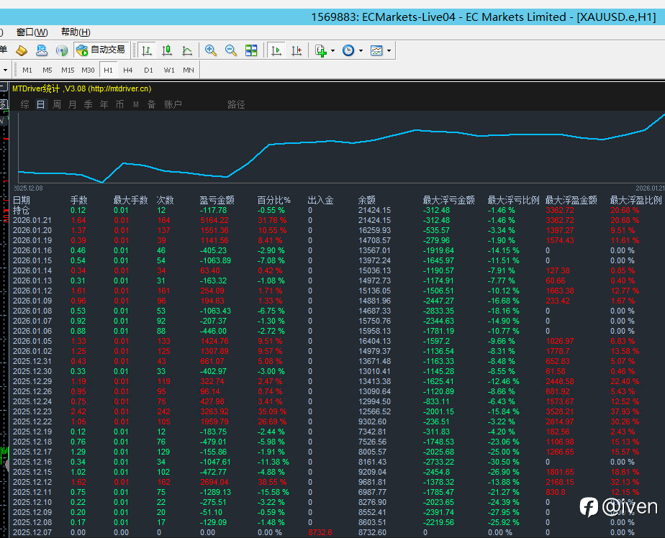
Task: Open the 窗口(W) menu
Action: (32, 32)
